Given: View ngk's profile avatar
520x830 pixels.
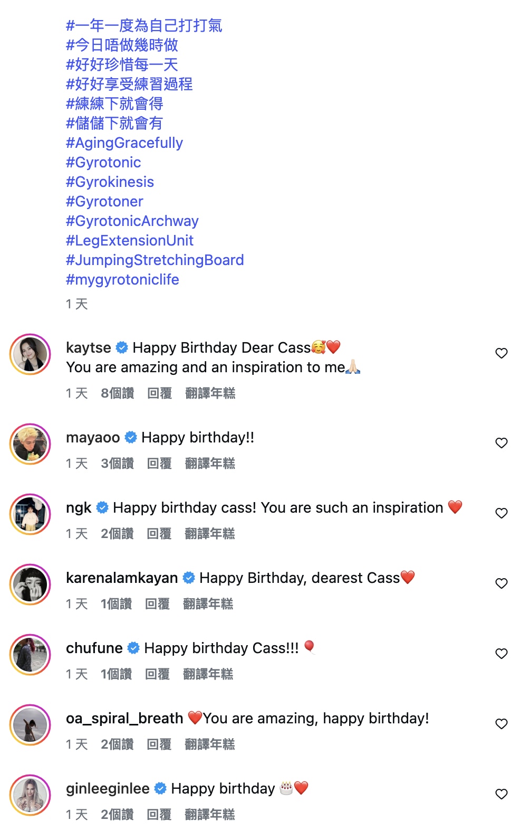Looking at the screenshot, I should tap(30, 514).
